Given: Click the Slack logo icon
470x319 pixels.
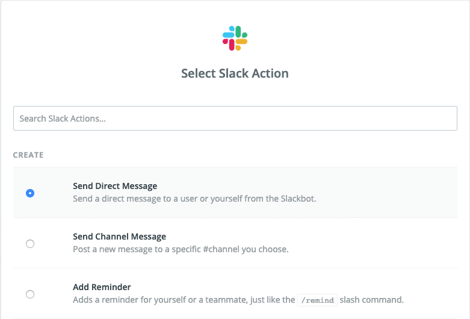Looking at the screenshot, I should [x=235, y=38].
